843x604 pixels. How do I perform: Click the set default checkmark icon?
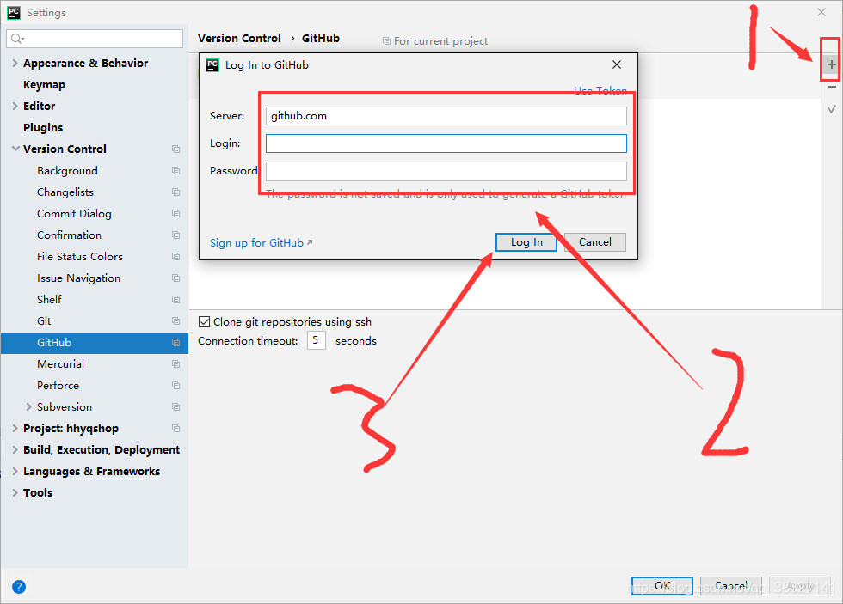pos(832,109)
